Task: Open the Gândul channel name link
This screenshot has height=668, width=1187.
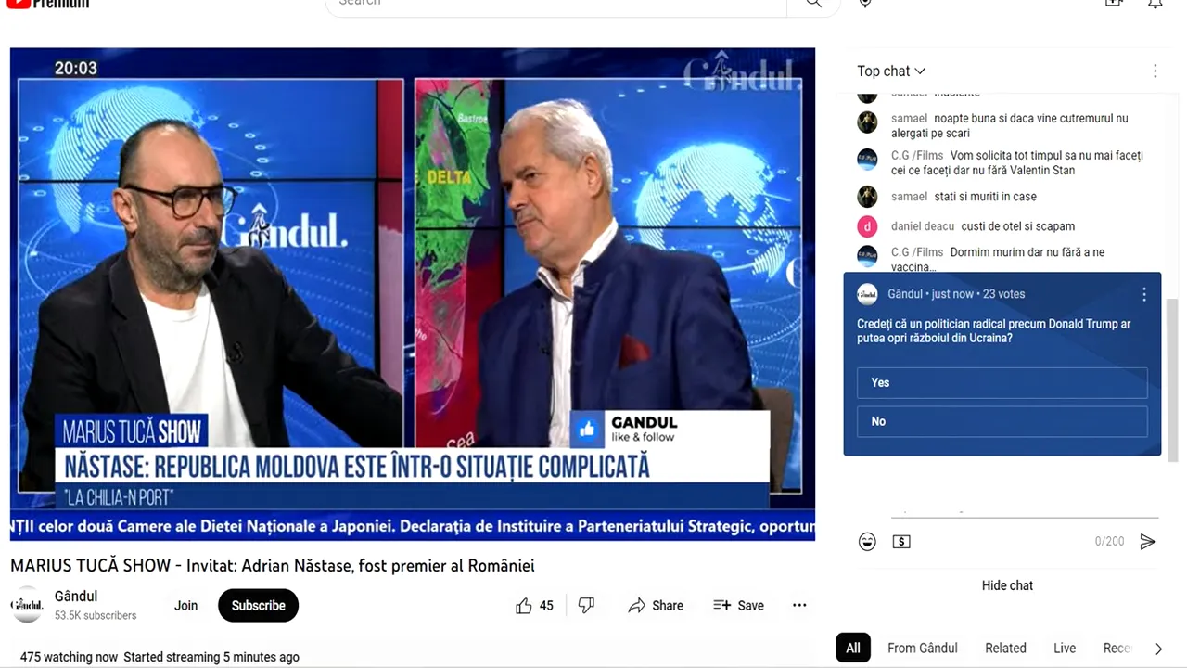Action: point(76,597)
